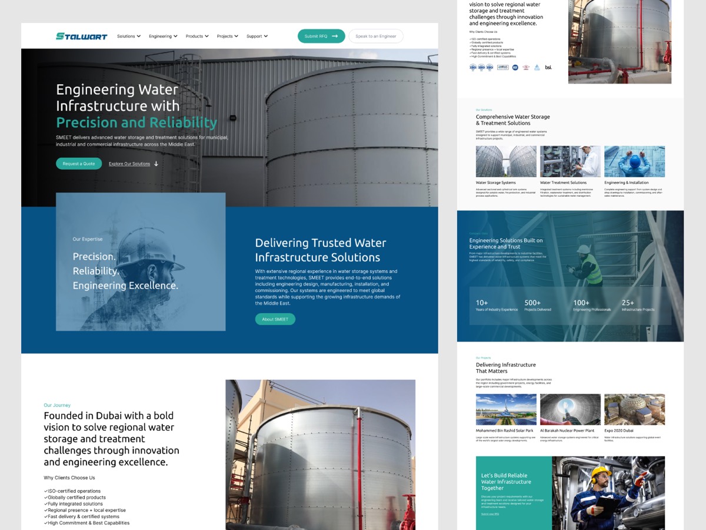Image resolution: width=706 pixels, height=530 pixels.
Task: Click the red diamond certification logo
Action: coord(526,67)
